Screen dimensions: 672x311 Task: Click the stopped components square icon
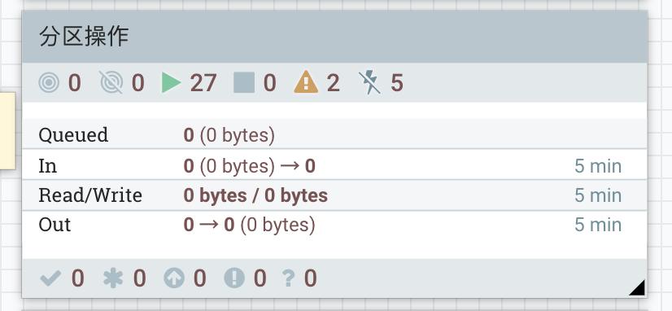coord(244,82)
